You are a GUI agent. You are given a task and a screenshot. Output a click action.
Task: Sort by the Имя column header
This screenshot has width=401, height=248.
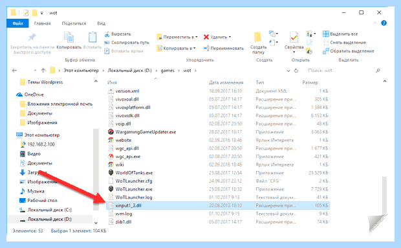(x=113, y=82)
